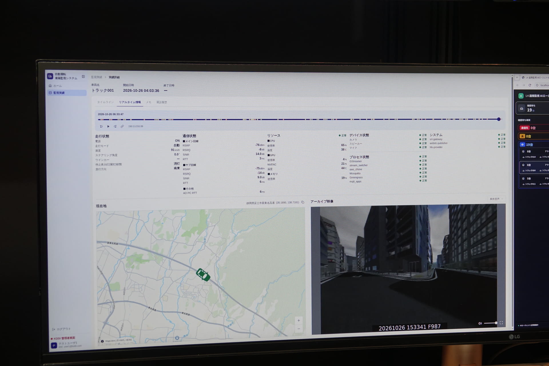This screenshot has height=366, width=549.
Task: Click the user avatar at the sidebar bottom
Action: pos(54,345)
